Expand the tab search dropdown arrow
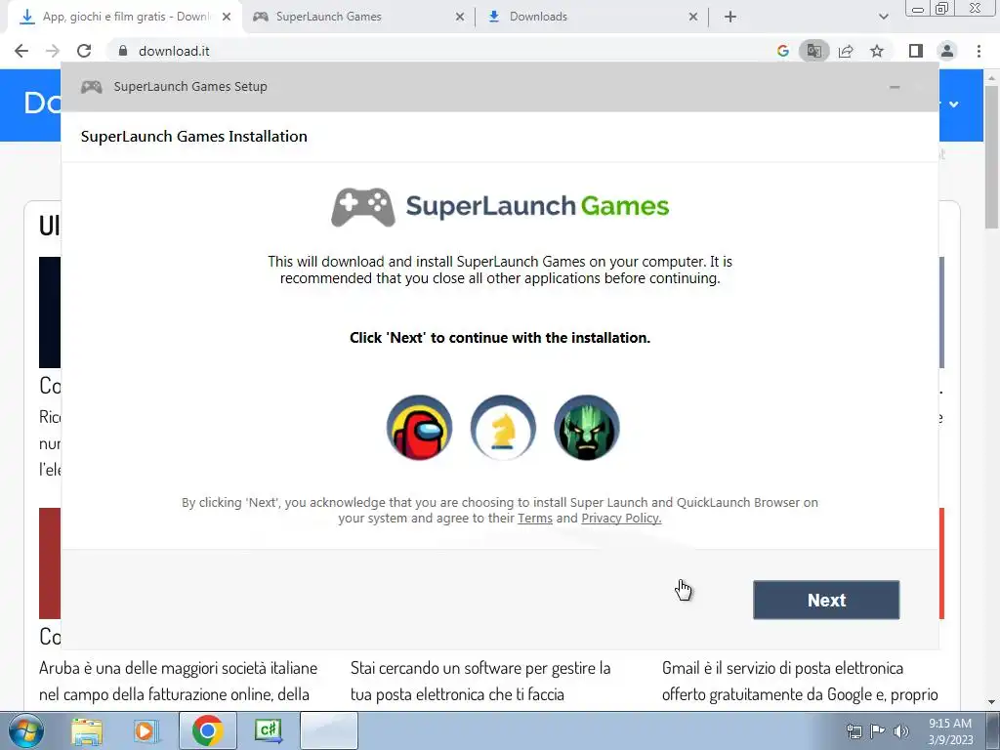Screen dimensions: 1000x750 883,18
